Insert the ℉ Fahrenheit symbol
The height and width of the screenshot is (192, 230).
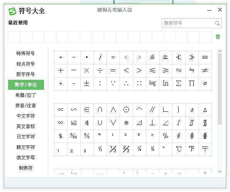pyautogui.click(x=192, y=149)
